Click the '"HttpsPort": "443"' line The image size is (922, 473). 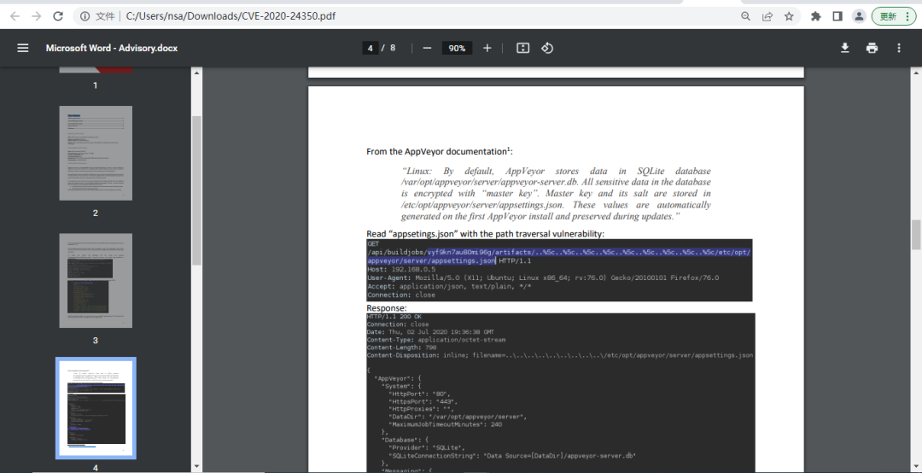(x=424, y=401)
